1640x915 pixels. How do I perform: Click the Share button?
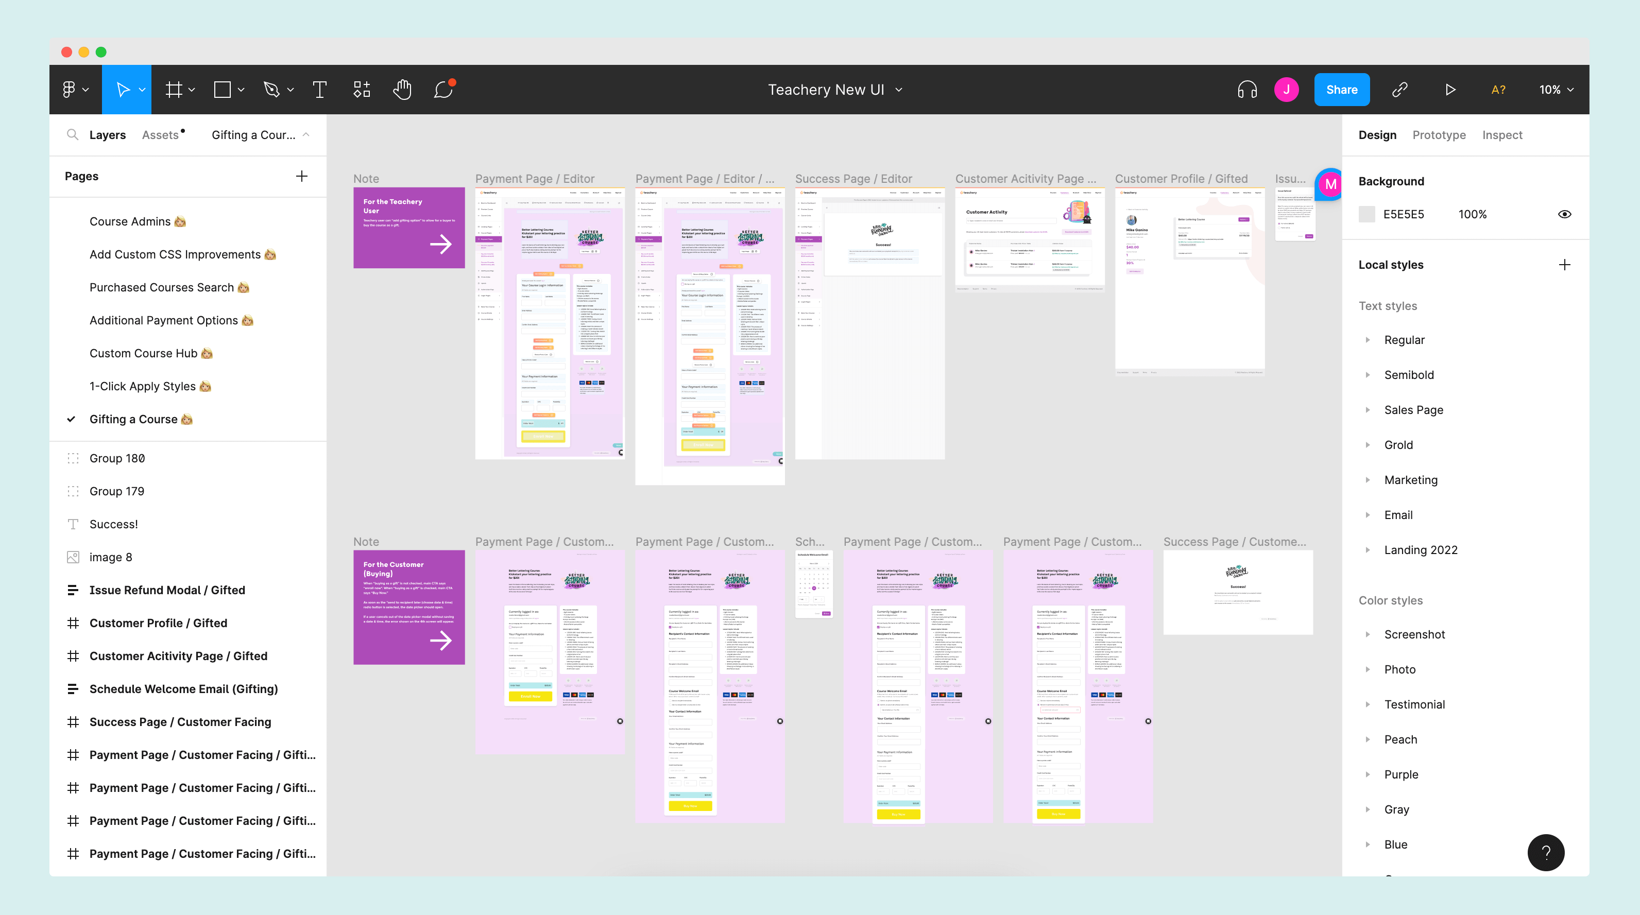tap(1342, 89)
